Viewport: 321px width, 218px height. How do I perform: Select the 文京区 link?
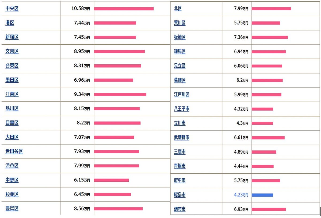[12, 52]
